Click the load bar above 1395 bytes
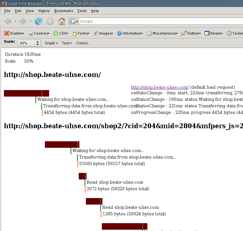This screenshot has height=231, width=243. (94, 201)
